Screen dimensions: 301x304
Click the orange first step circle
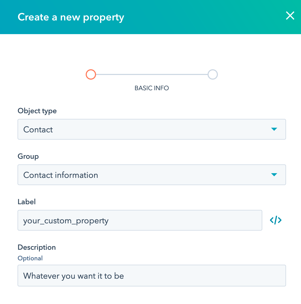click(91, 74)
